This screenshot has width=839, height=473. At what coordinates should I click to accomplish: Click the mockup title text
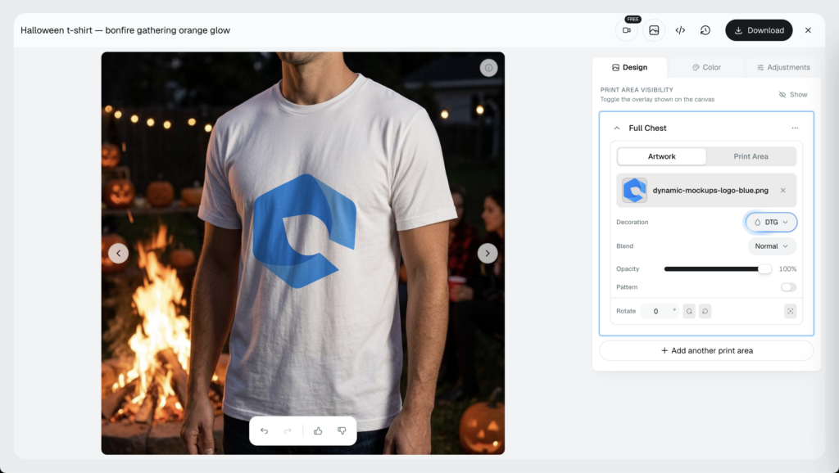pos(125,30)
